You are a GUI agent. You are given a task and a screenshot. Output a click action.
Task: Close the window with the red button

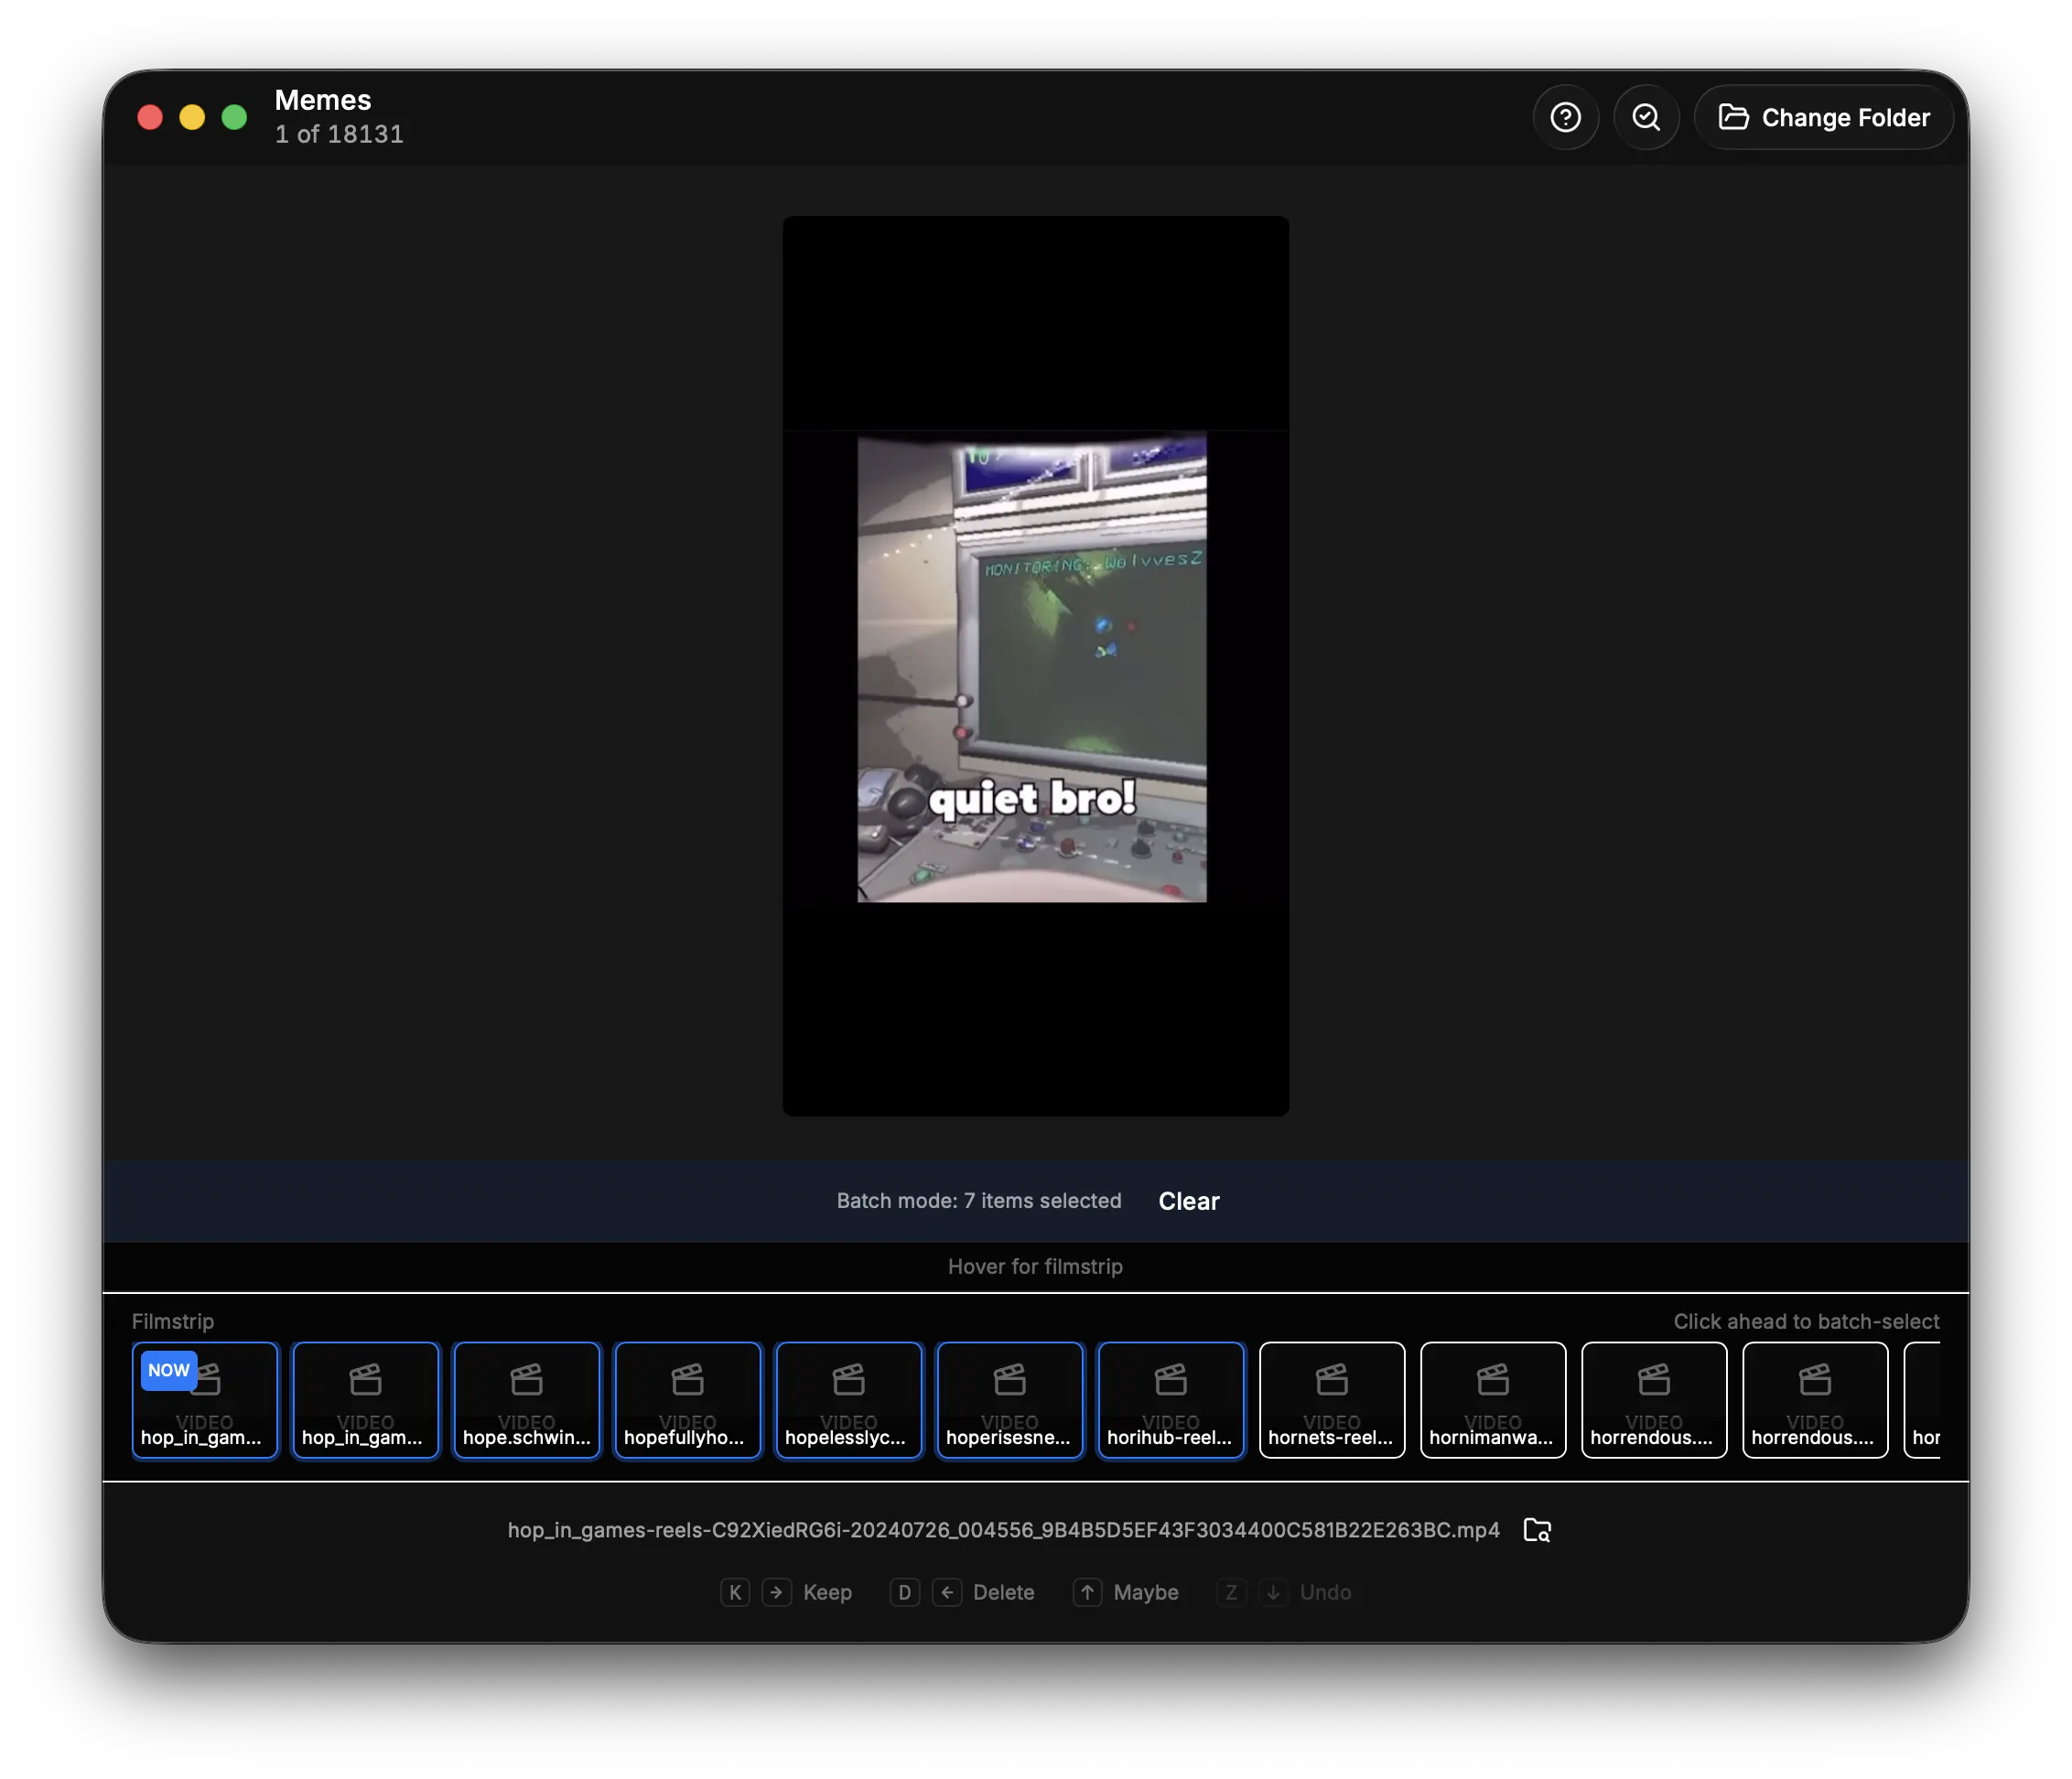[x=150, y=117]
